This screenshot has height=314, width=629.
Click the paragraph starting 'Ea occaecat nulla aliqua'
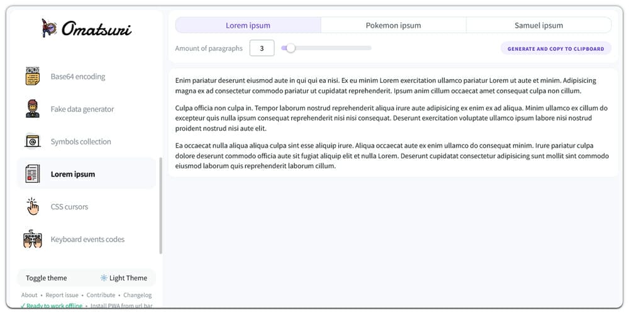(x=392, y=155)
